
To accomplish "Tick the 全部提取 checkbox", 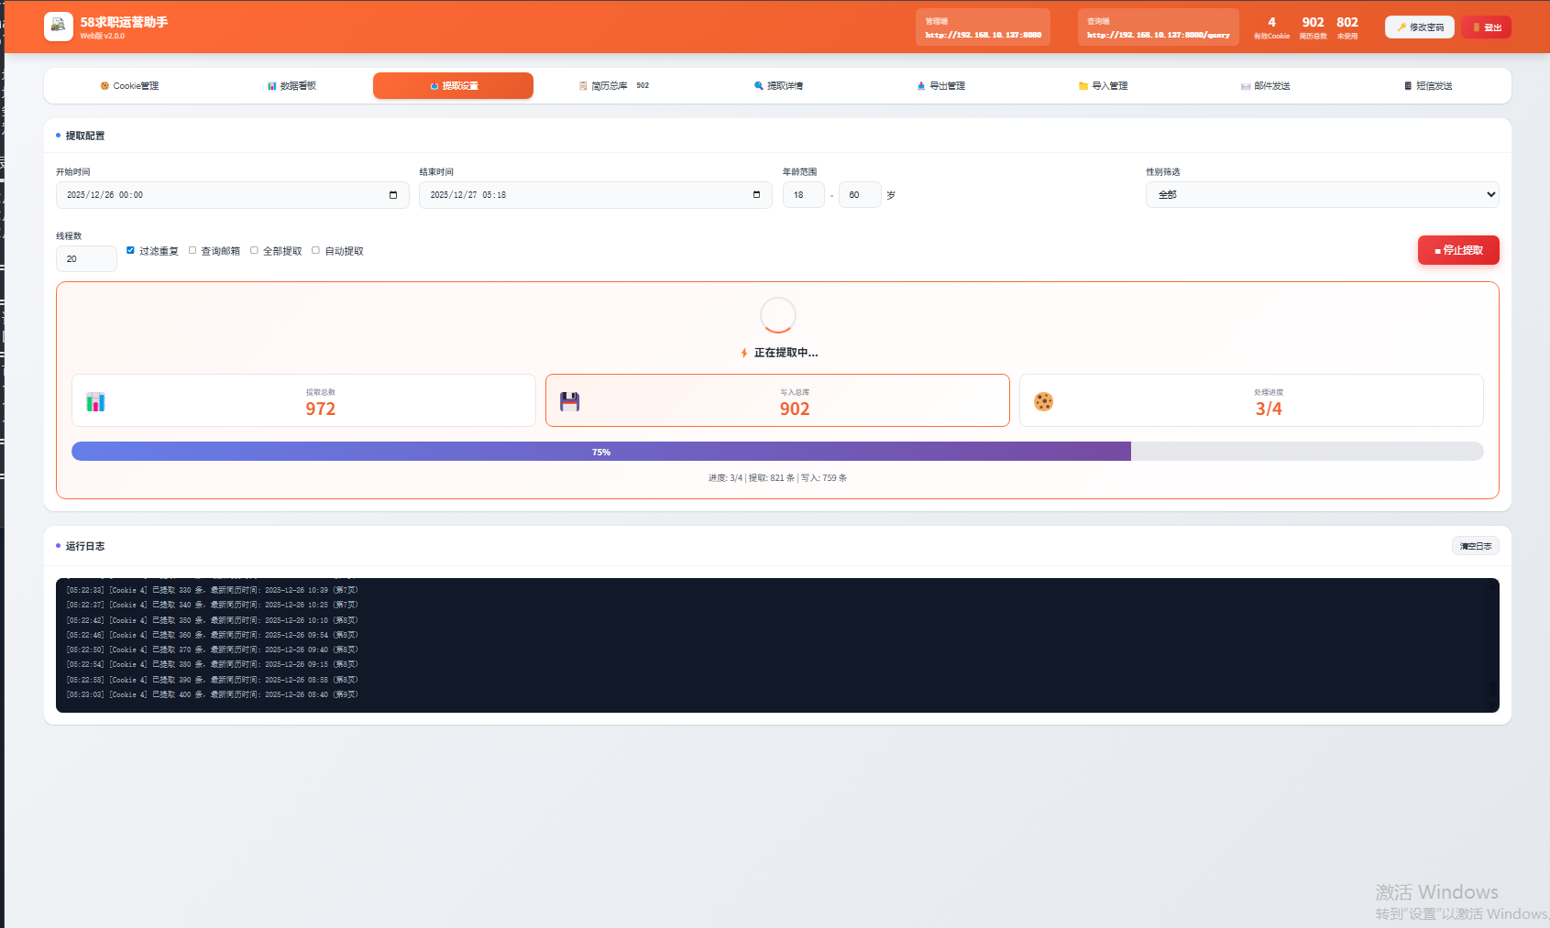I will point(254,250).
